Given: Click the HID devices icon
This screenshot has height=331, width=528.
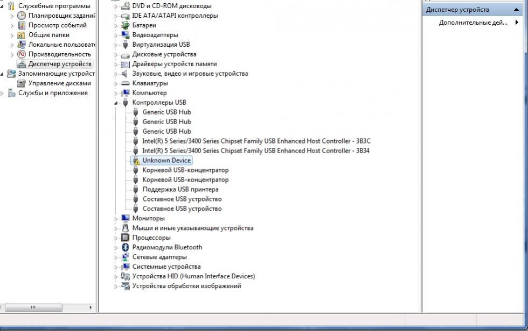Looking at the screenshot, I should [x=125, y=276].
